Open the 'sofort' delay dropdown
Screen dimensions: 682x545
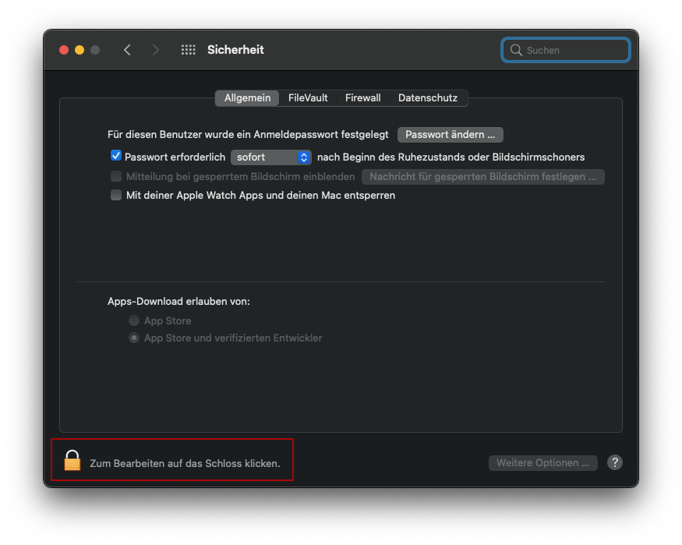(x=271, y=157)
